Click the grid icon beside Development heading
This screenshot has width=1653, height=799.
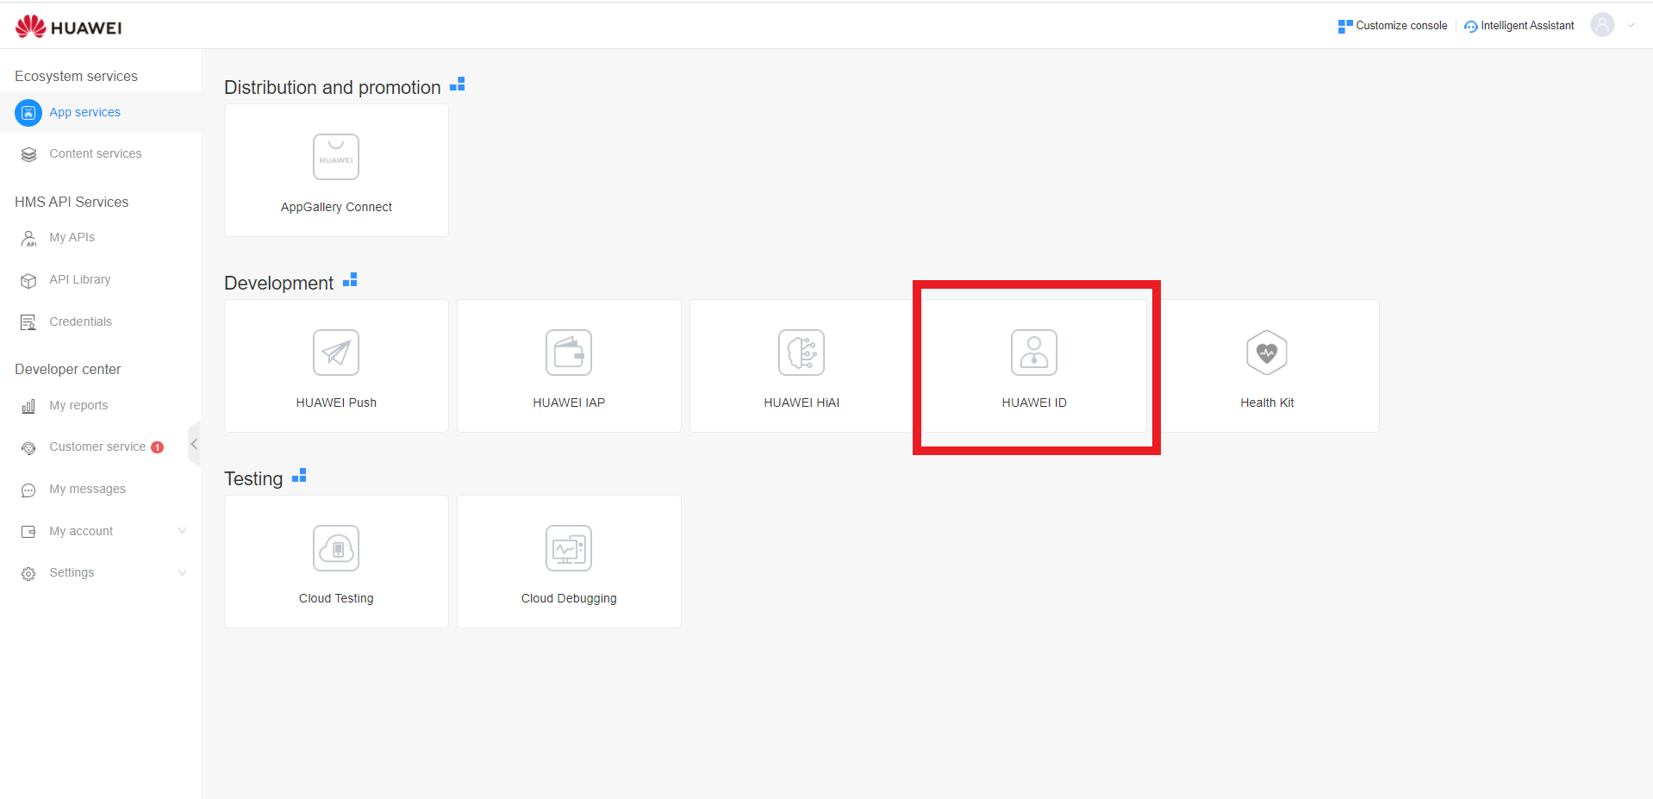350,279
